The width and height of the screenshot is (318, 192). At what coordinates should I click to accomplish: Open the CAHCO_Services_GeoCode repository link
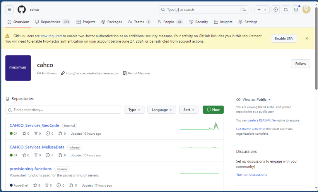pyautogui.click(x=34, y=125)
